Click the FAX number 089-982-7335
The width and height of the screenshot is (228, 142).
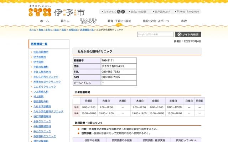(111, 77)
